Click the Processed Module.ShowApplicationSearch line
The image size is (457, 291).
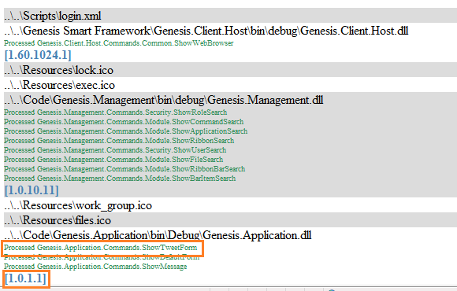click(x=125, y=131)
